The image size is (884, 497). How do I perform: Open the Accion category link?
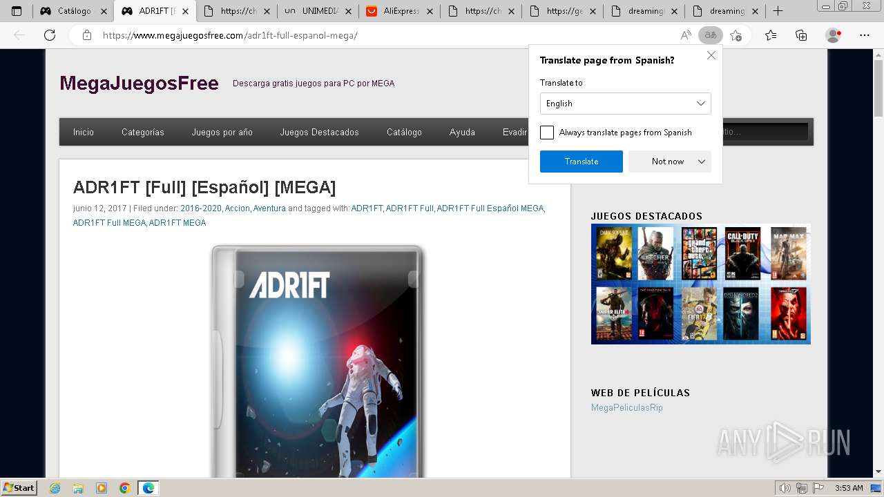pos(238,208)
